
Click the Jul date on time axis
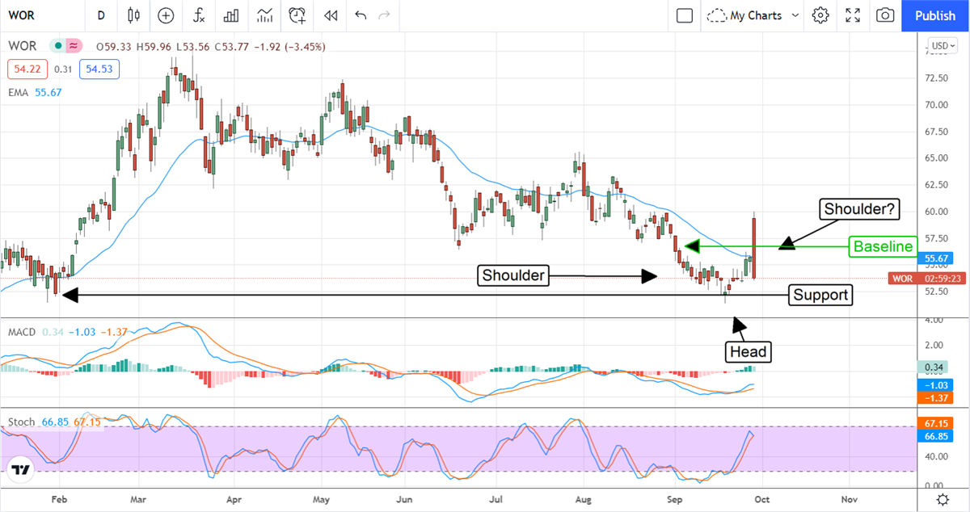tap(496, 500)
